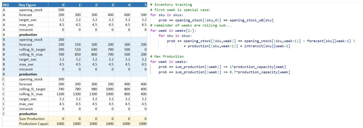The image size is (363, 128).
Task: Select SKU A "max_swc" label cell
Action: (x=33, y=25)
